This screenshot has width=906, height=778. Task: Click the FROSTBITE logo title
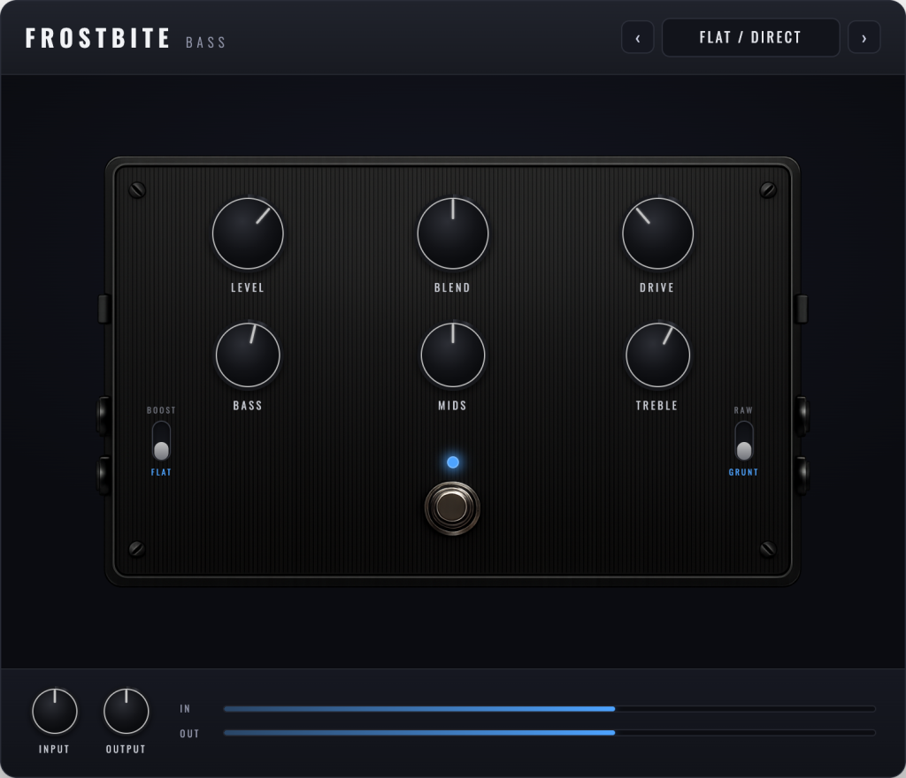point(97,38)
